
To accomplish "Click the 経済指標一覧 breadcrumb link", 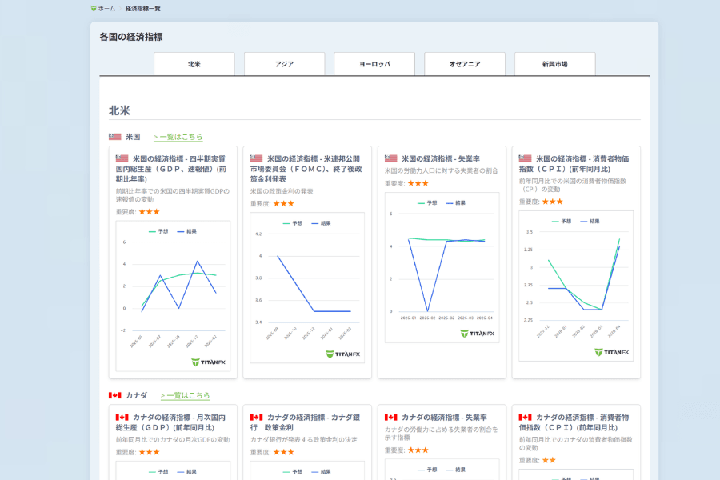I will [x=142, y=9].
